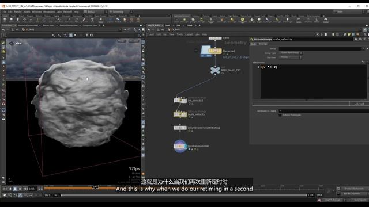This screenshot has height=207, width=369.
Task: Click the Tube shelf tool
Action: [x=18, y=20]
